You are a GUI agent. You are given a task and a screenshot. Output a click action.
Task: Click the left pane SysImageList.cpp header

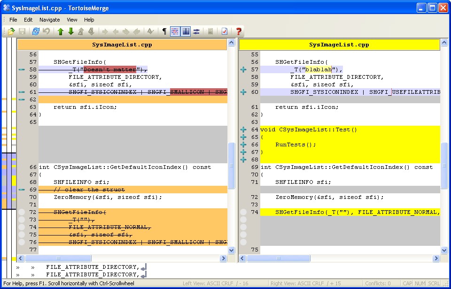coord(122,45)
